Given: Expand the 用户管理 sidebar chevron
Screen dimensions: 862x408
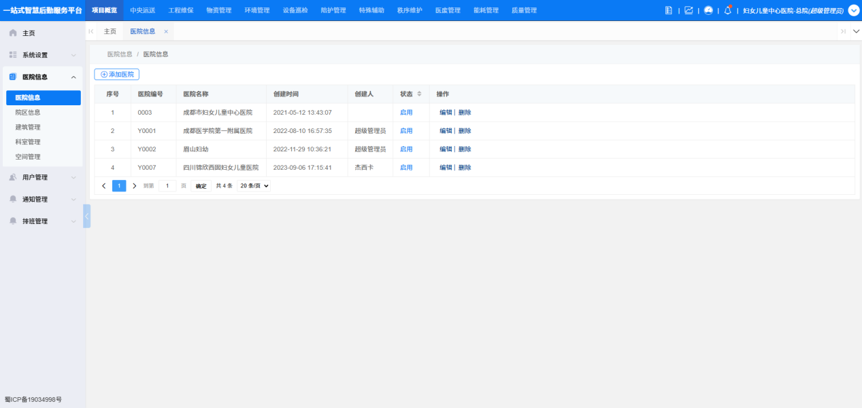Looking at the screenshot, I should pyautogui.click(x=73, y=177).
